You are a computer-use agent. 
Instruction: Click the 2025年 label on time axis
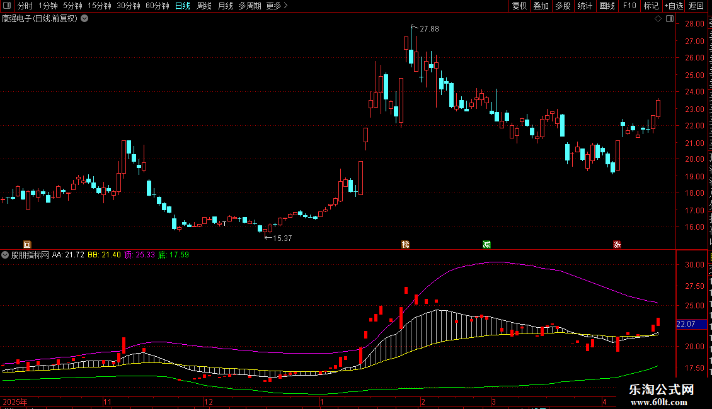[15, 402]
